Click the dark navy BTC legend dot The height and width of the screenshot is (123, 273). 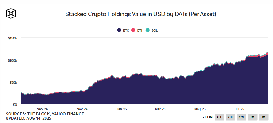click(119, 30)
